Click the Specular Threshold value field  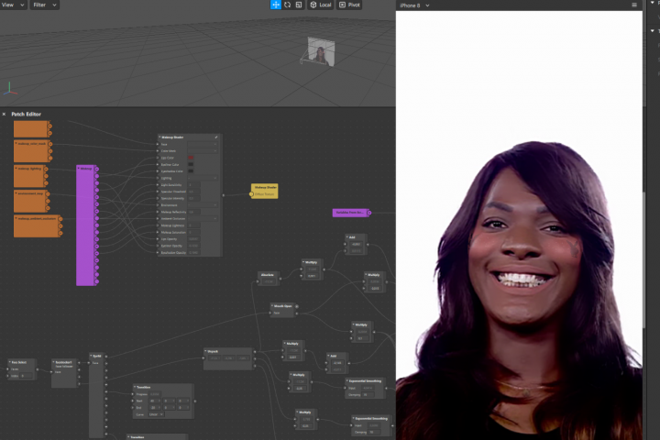click(x=194, y=192)
